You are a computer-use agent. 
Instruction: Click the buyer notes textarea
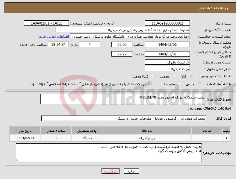pyautogui.click(x=109, y=153)
